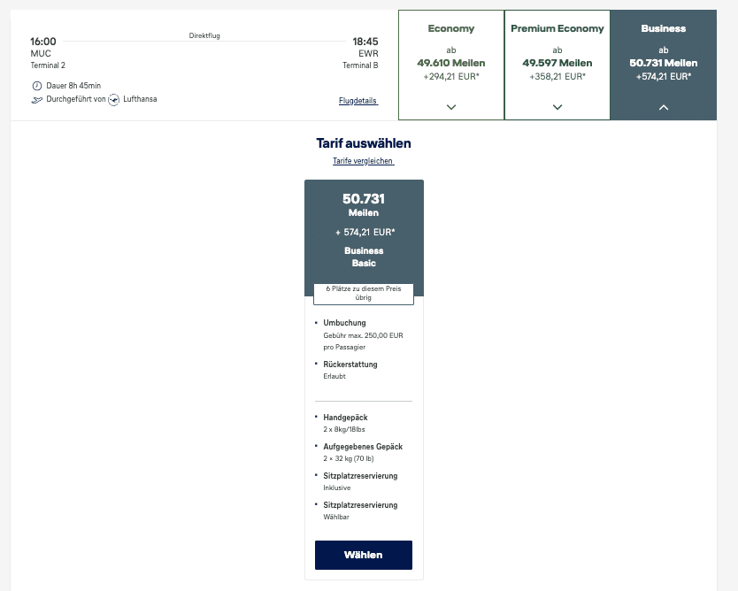Viewport: 738px width, 591px height.
Task: Expand the Economy fare chevron
Action: (451, 107)
